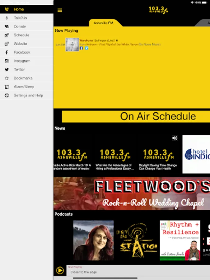The image size is (210, 280).
Task: Open the Alarm/Sleep clock icon
Action: [x=7, y=87]
